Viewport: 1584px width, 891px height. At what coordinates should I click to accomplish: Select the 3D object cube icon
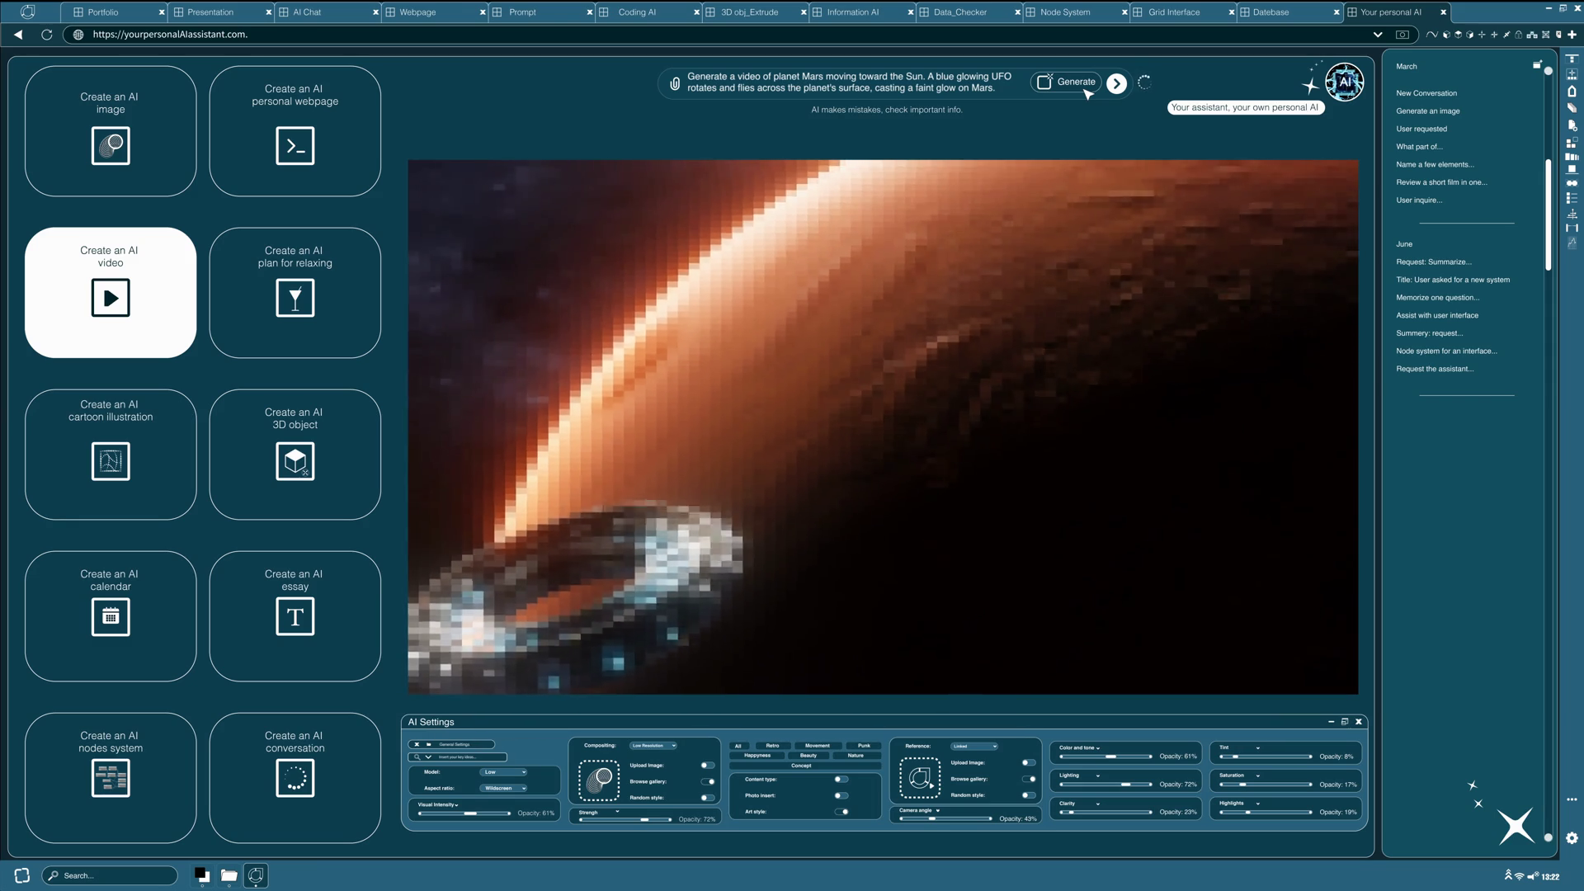tap(295, 461)
